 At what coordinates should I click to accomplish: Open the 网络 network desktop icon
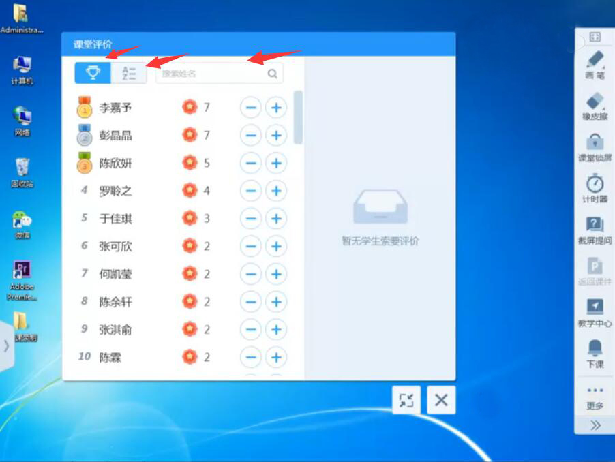pyautogui.click(x=22, y=121)
